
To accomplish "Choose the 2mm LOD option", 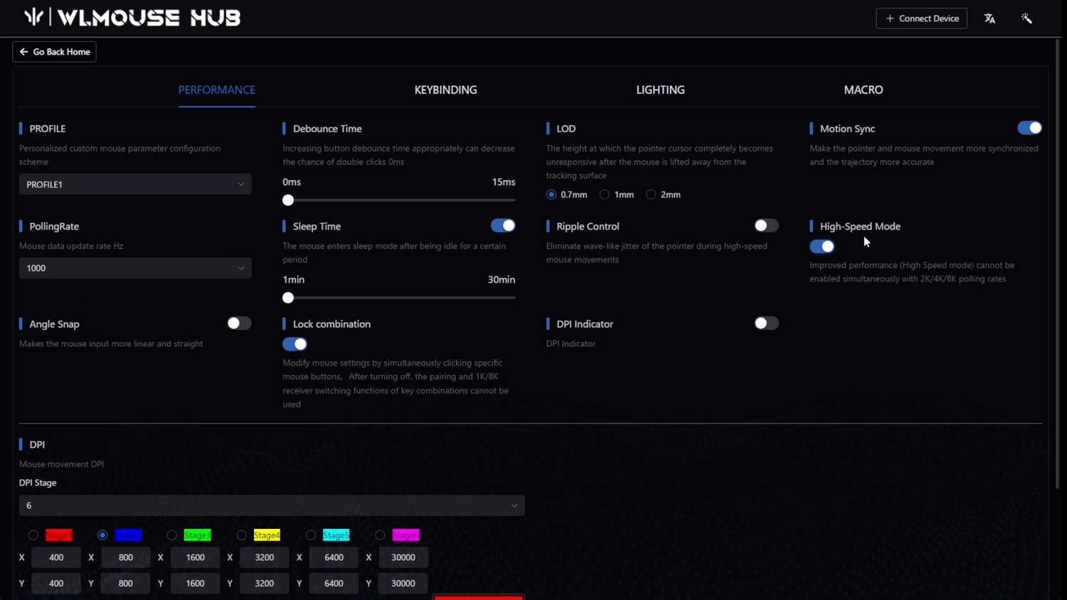I will point(651,194).
